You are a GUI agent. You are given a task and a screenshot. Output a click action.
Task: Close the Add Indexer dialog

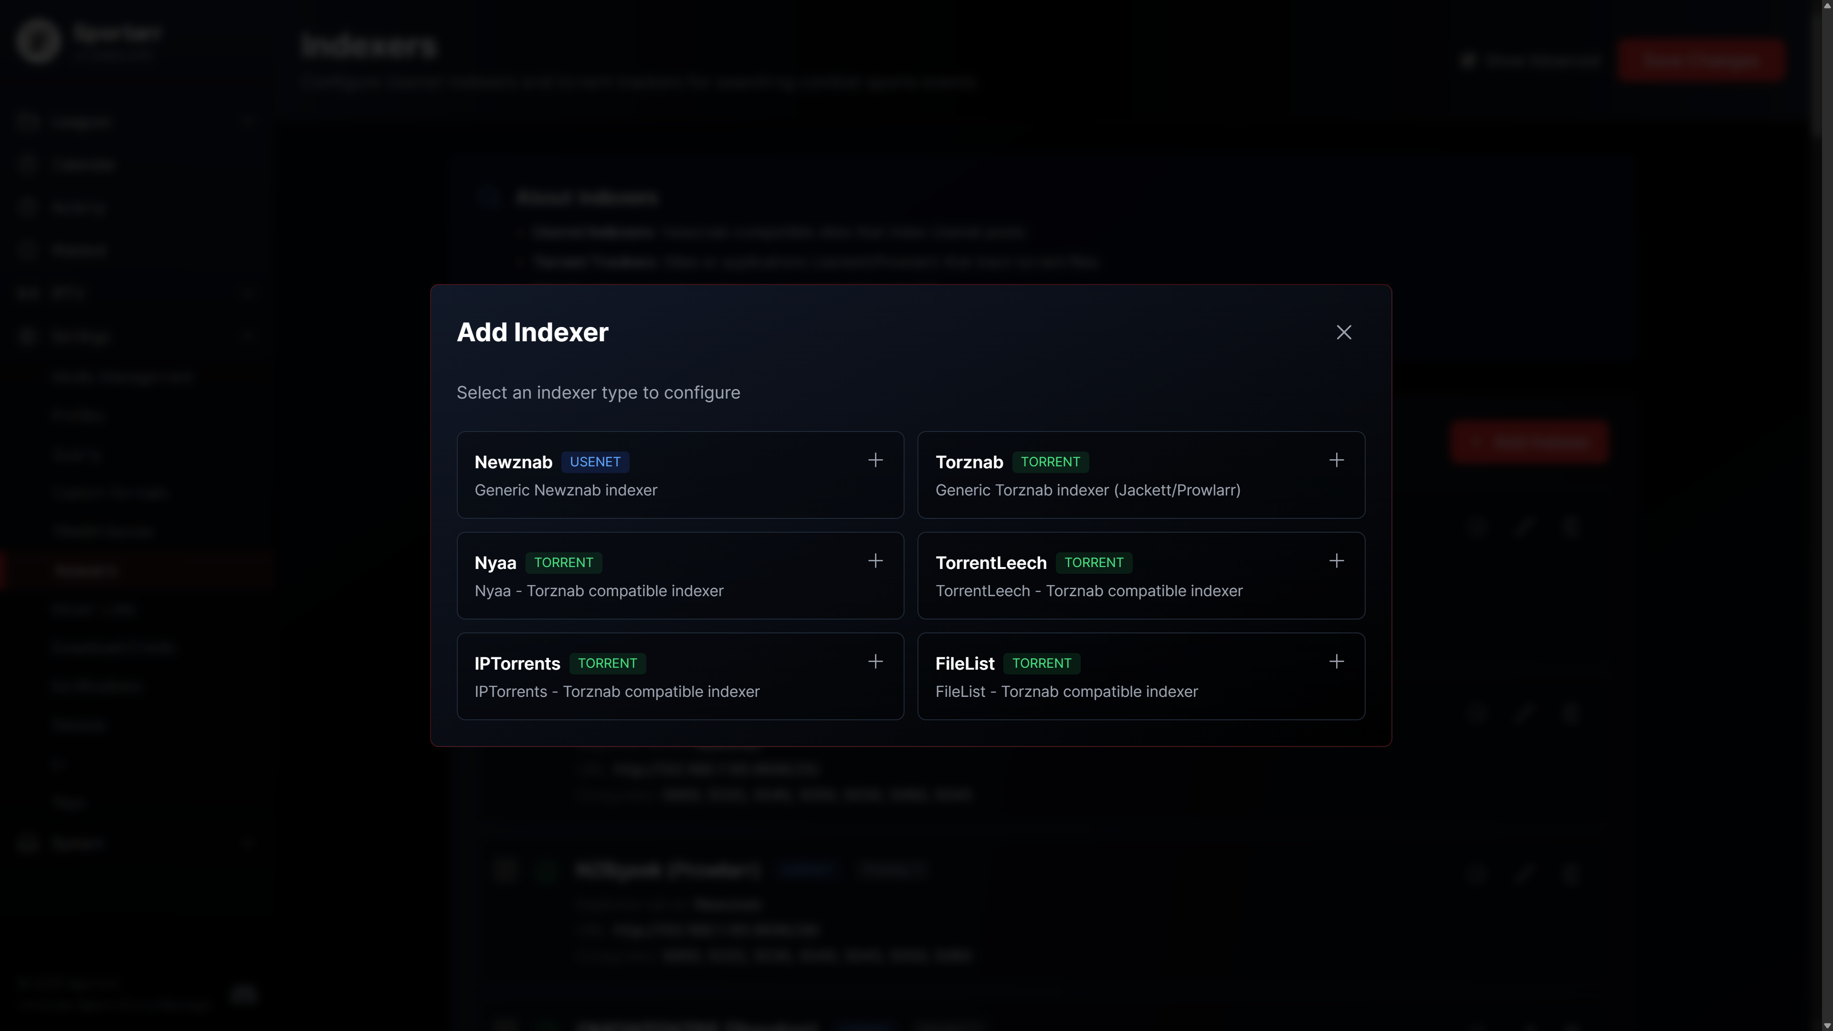click(1343, 332)
